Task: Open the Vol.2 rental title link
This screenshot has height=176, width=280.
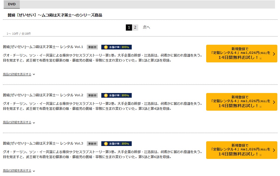Action: coord(43,95)
